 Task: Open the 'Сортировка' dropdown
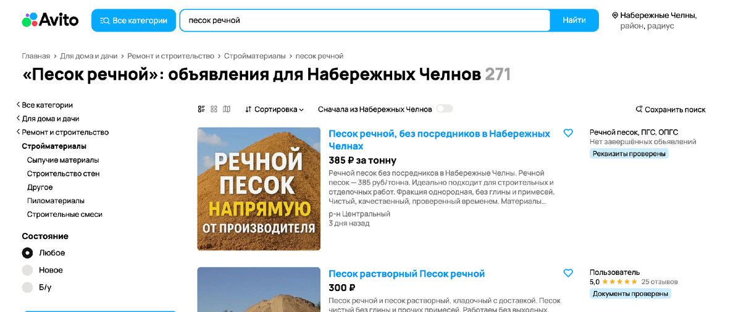click(274, 109)
